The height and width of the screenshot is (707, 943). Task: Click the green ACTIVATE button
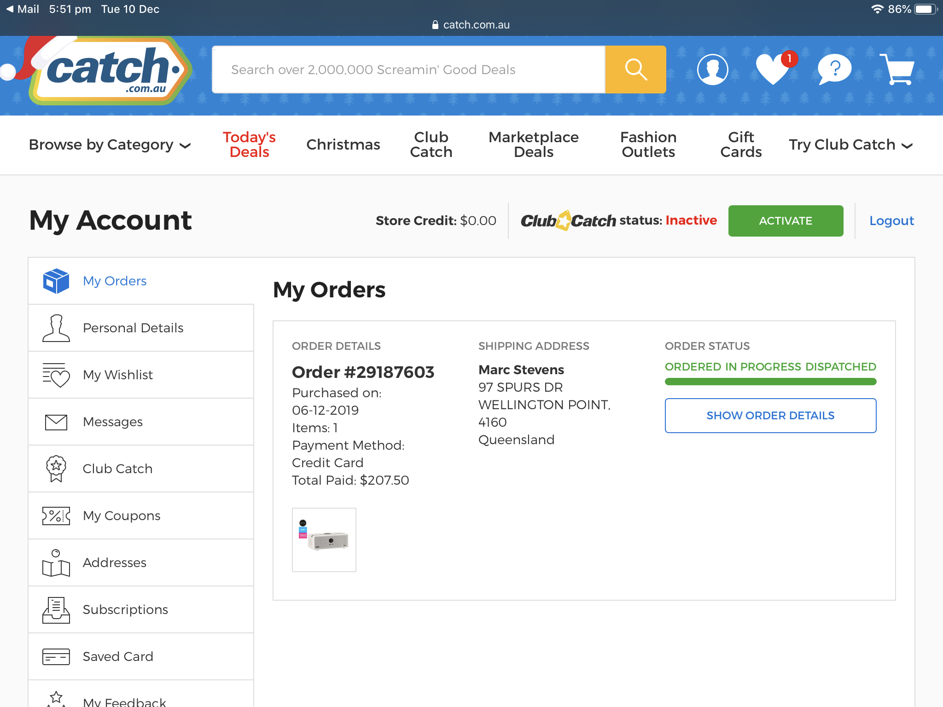(786, 221)
